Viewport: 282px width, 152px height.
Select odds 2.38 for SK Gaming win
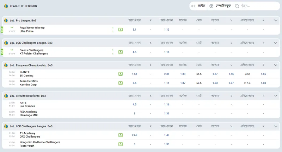[167, 74]
